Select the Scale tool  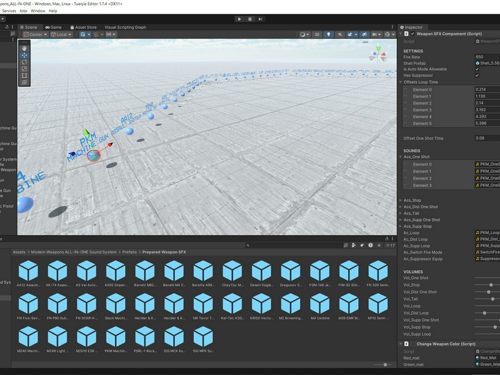(x=24, y=69)
